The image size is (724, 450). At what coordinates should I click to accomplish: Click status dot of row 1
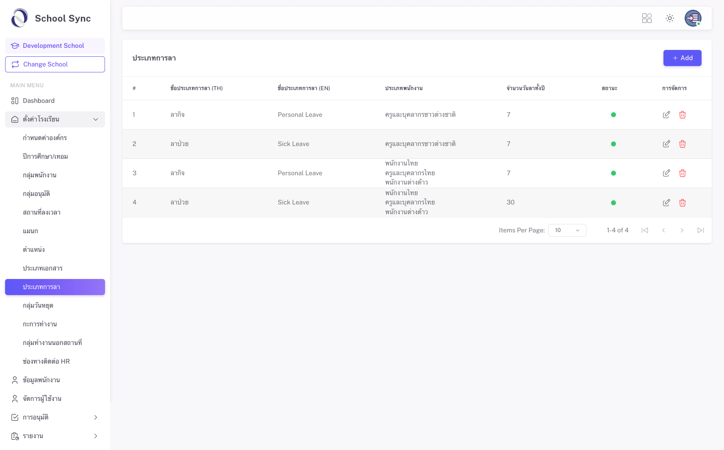tap(613, 115)
